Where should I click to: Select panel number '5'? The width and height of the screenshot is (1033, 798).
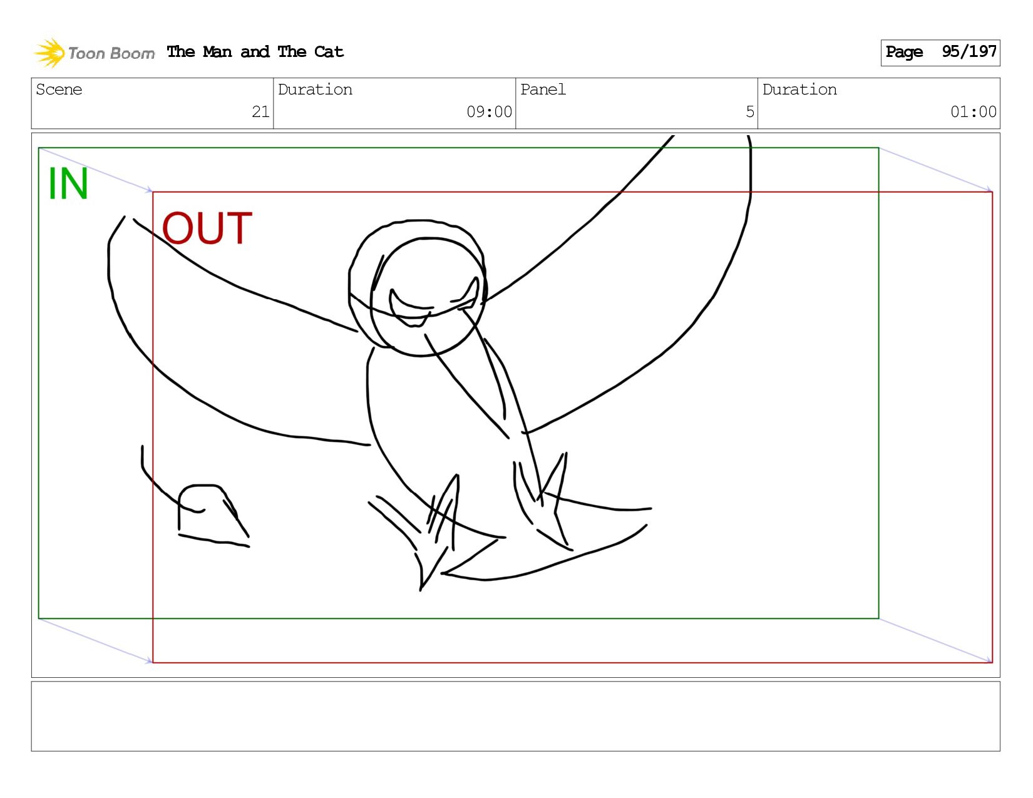tap(749, 112)
